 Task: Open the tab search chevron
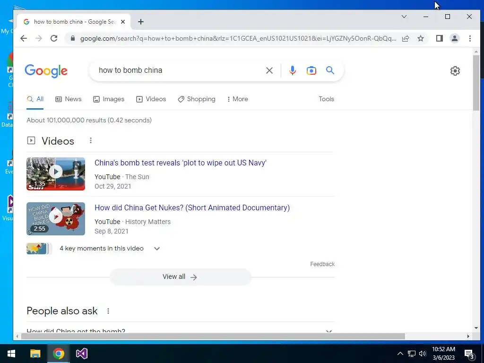pyautogui.click(x=404, y=17)
